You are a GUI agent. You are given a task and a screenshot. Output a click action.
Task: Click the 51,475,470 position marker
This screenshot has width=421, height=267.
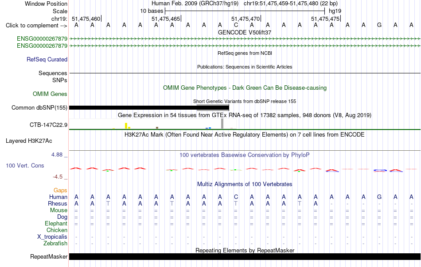coord(246,19)
